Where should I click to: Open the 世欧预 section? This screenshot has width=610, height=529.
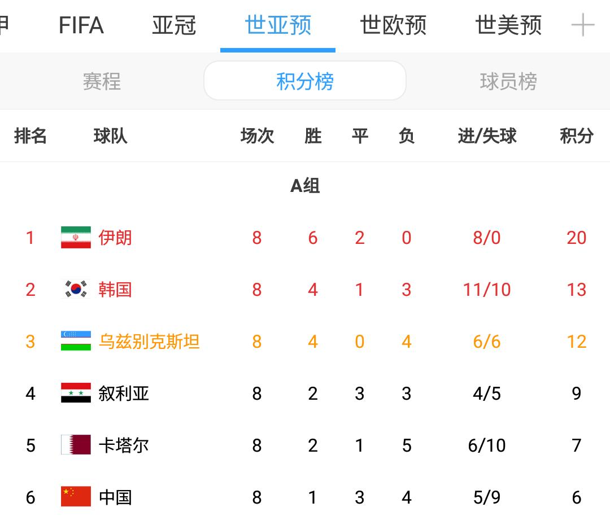coord(393,25)
